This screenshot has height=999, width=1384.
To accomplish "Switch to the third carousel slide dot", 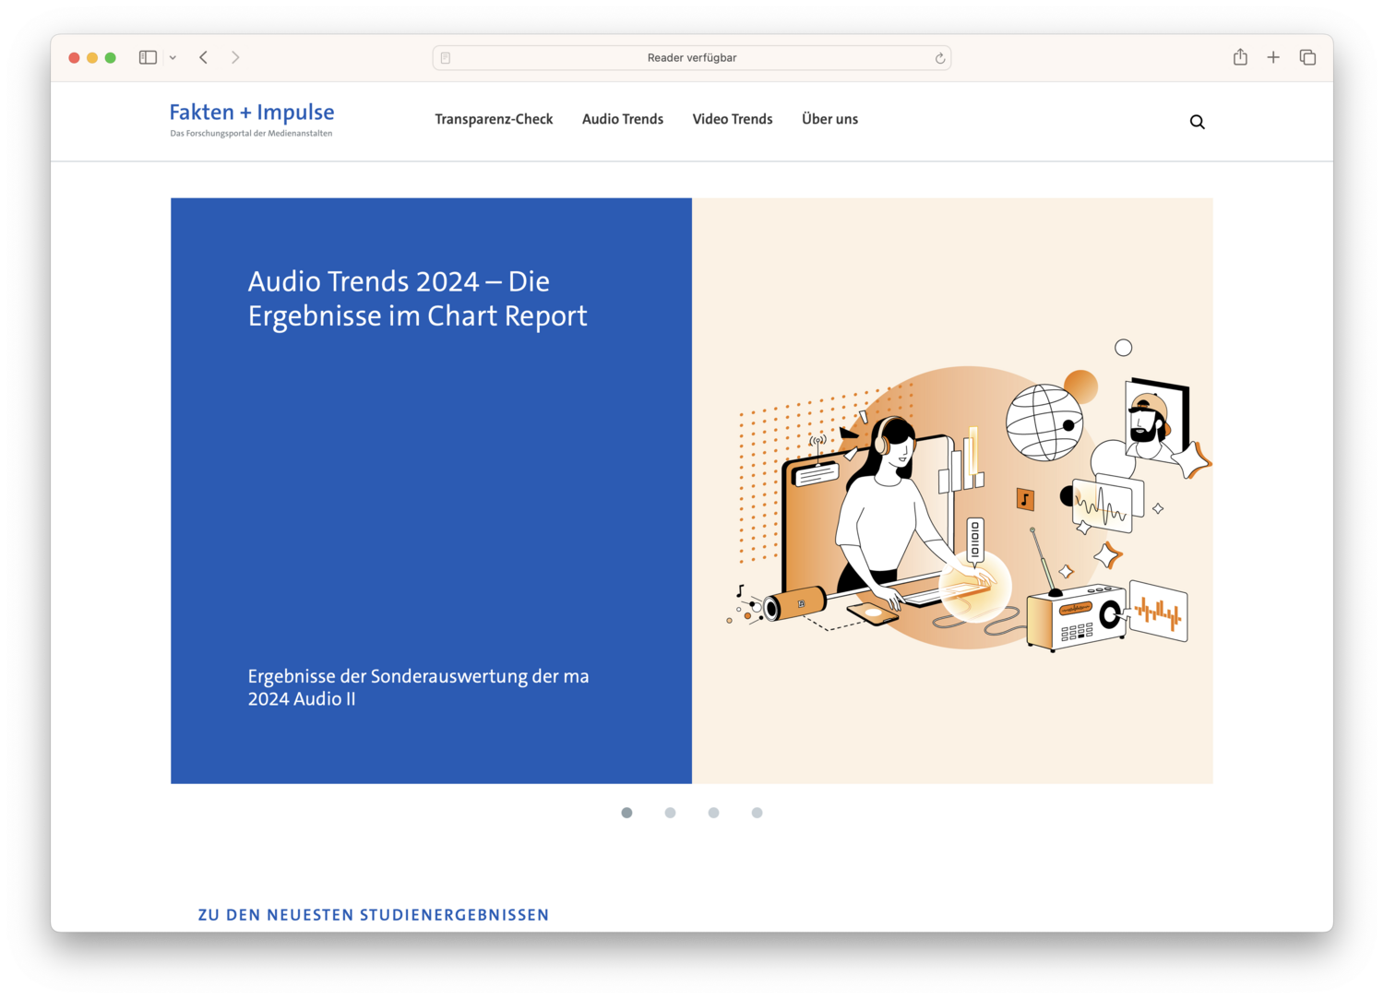I will 713,813.
